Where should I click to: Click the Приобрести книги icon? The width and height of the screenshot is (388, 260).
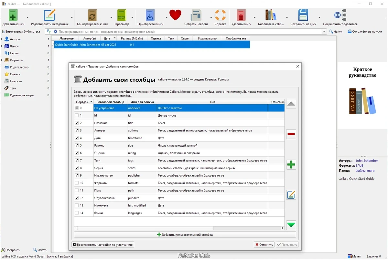point(150,15)
